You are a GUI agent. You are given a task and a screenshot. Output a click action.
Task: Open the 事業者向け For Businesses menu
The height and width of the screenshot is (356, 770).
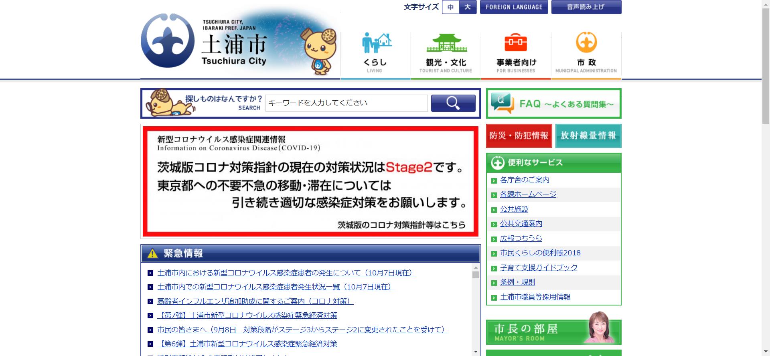click(516, 55)
